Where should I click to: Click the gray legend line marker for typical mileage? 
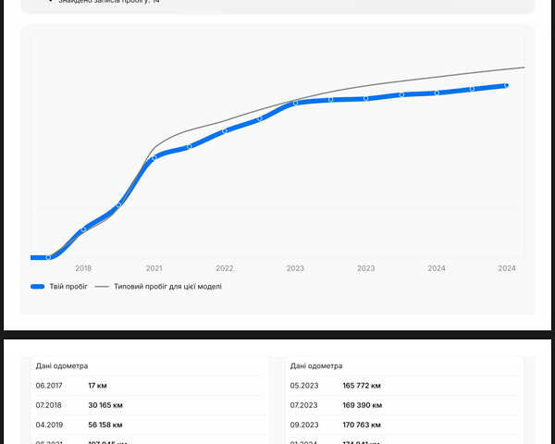click(102, 287)
